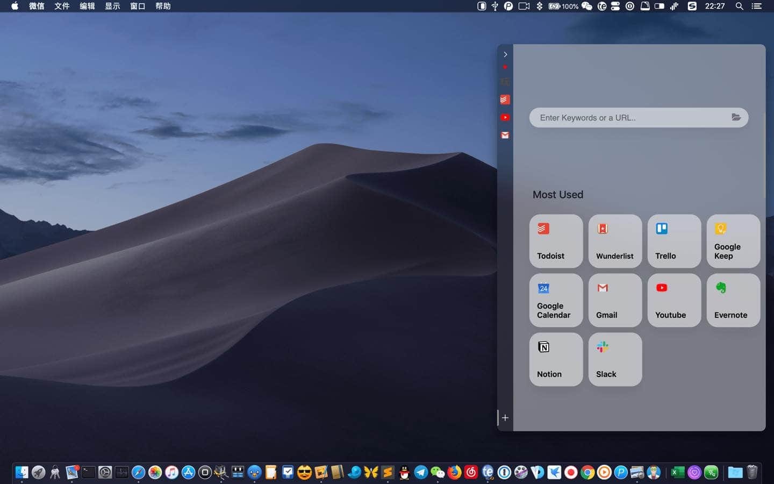Add a new app with plus button
The image size is (774, 484).
tap(505, 418)
